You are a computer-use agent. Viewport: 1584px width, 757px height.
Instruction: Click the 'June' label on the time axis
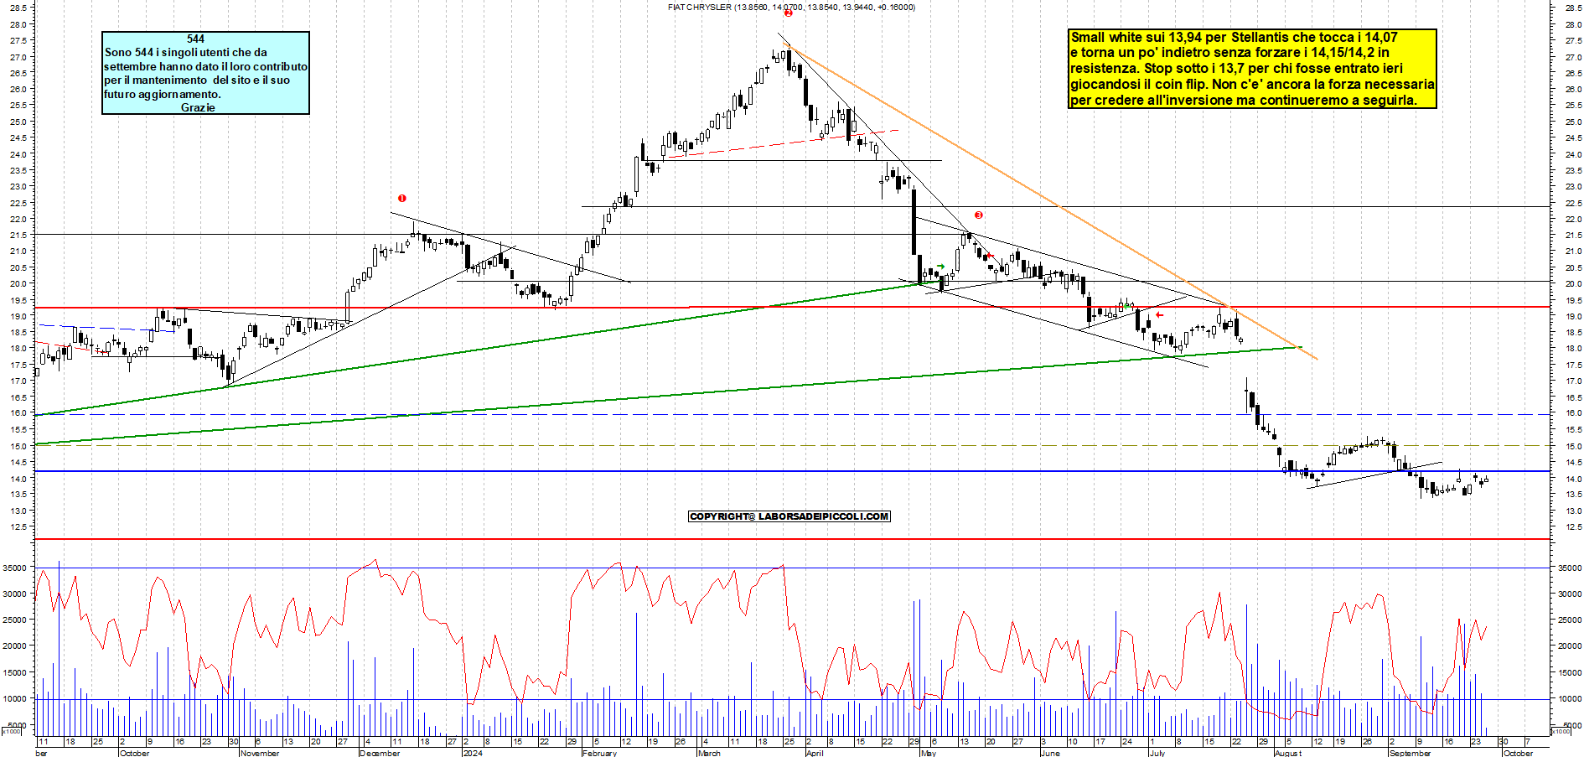tap(1050, 753)
